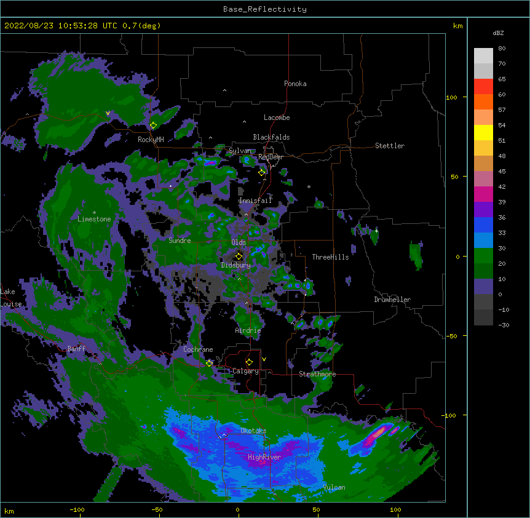
Task: Pick the royal blue 33–36 dBZ legend band
Action: (483, 225)
